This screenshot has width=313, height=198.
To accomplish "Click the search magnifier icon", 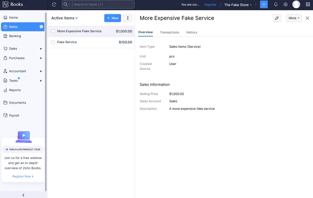I will 66,4.
